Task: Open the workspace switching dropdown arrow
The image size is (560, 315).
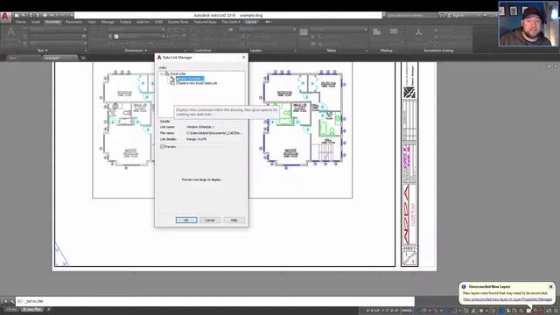Action: click(x=486, y=311)
